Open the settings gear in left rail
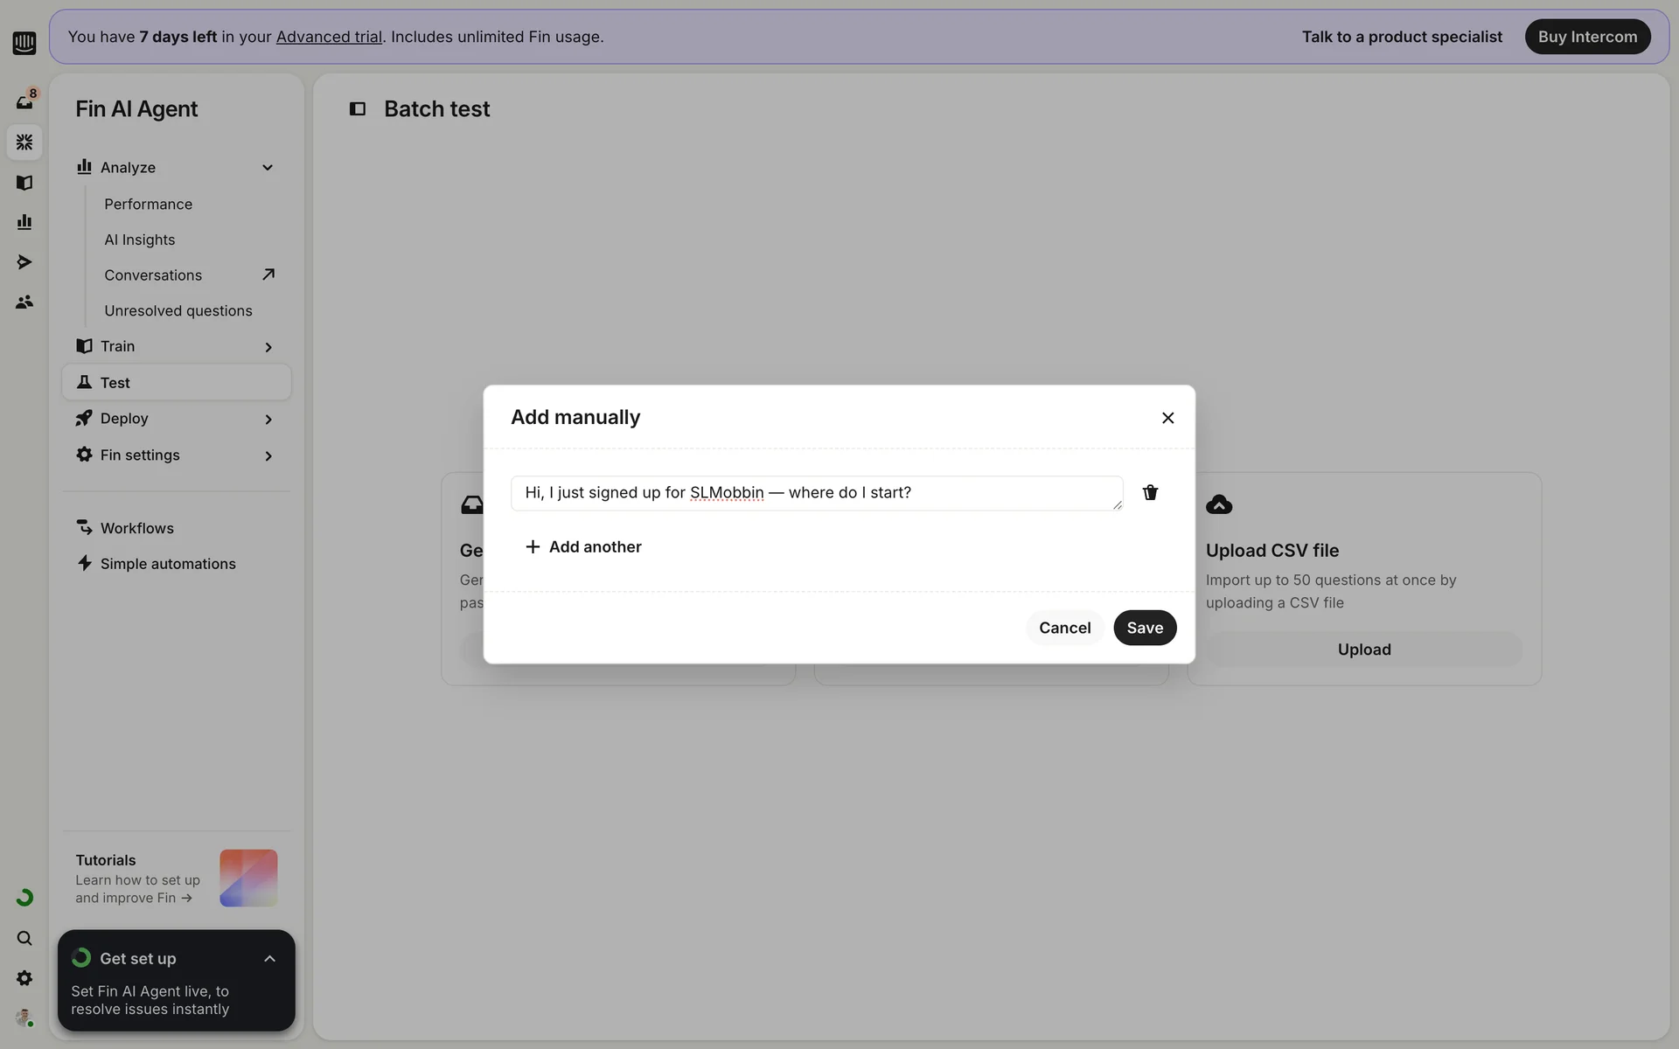 (24, 978)
